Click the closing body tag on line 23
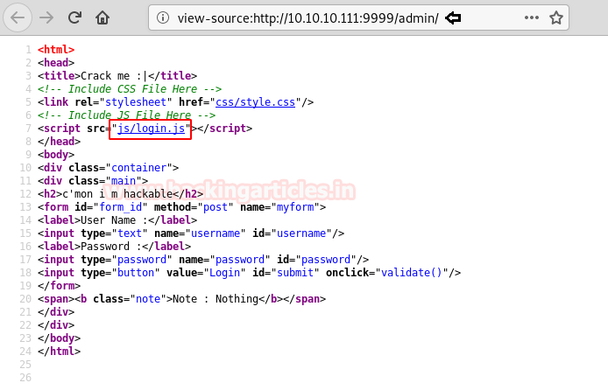 [x=59, y=338]
